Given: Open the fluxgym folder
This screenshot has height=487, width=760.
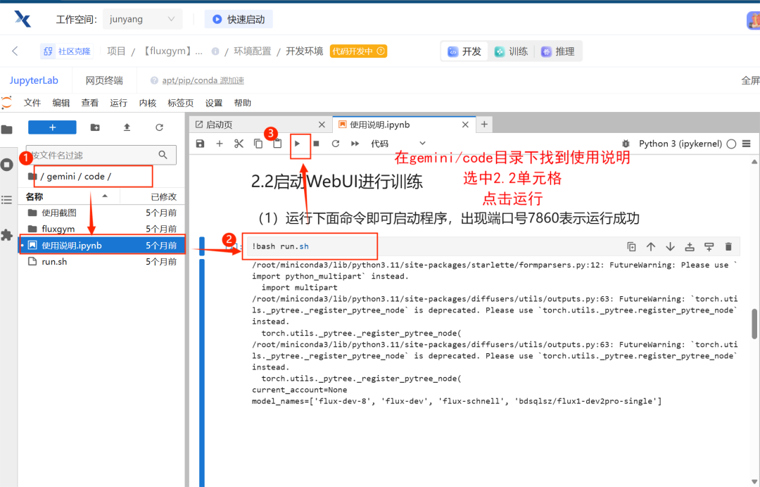Looking at the screenshot, I should pyautogui.click(x=102, y=229).
